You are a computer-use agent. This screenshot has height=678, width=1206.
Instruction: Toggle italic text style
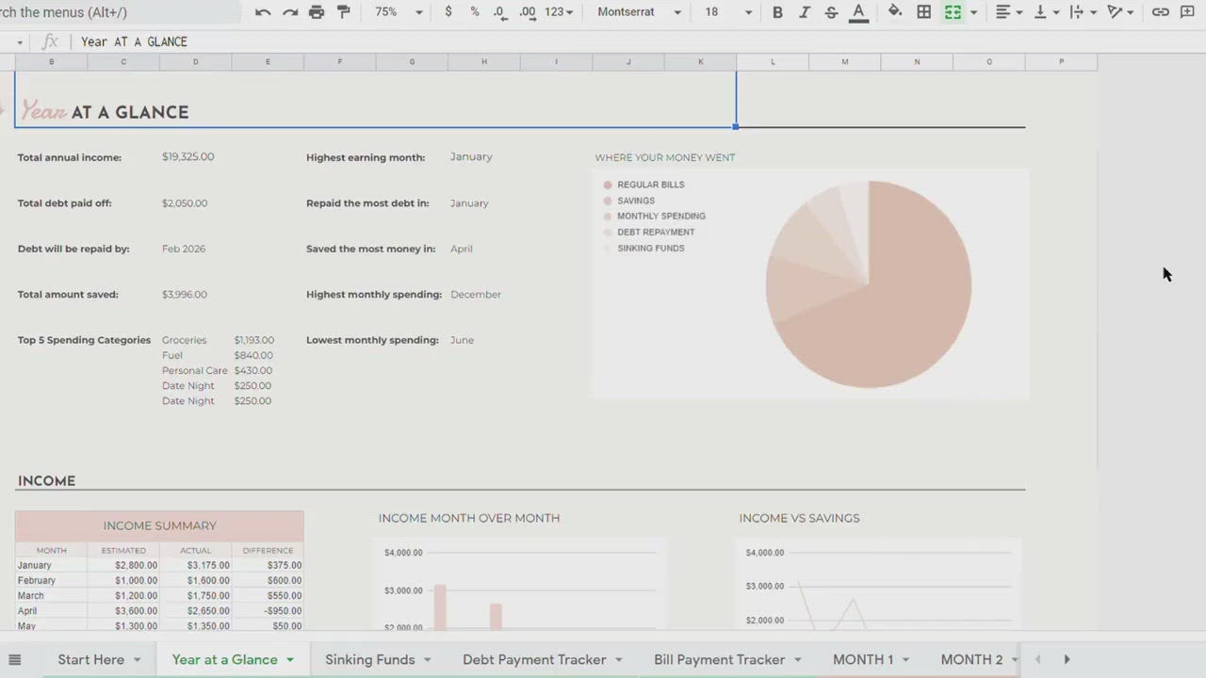coord(804,12)
